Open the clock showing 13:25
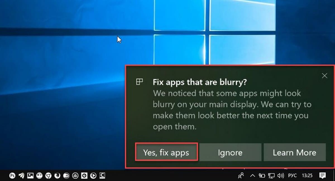 (307, 175)
